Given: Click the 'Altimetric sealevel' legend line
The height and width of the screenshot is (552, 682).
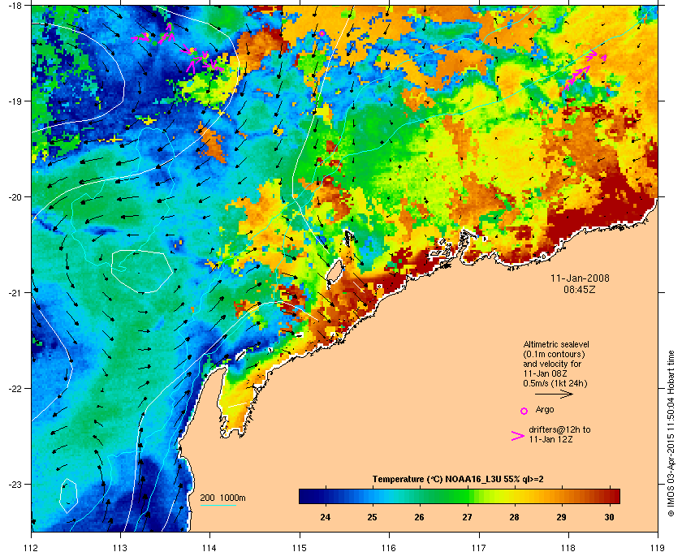Looking at the screenshot, I should pos(556,344).
